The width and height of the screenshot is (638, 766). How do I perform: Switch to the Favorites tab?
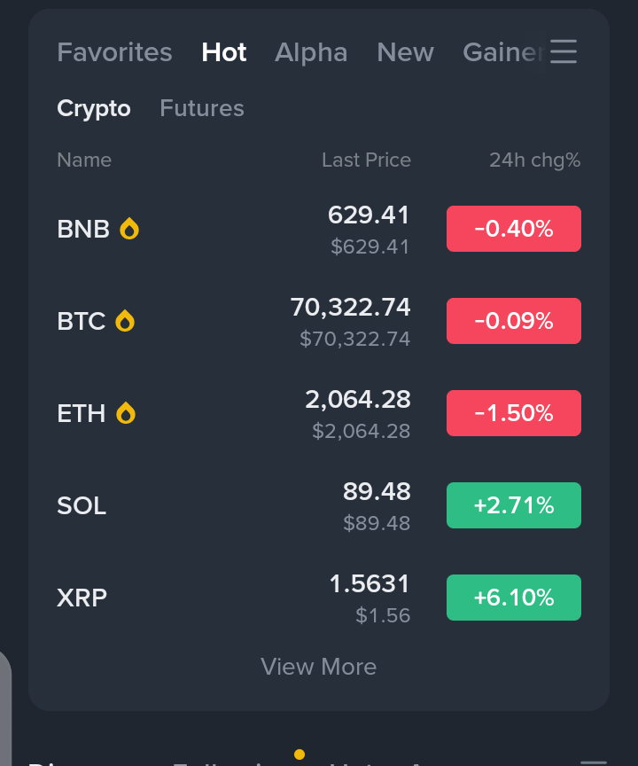point(114,52)
